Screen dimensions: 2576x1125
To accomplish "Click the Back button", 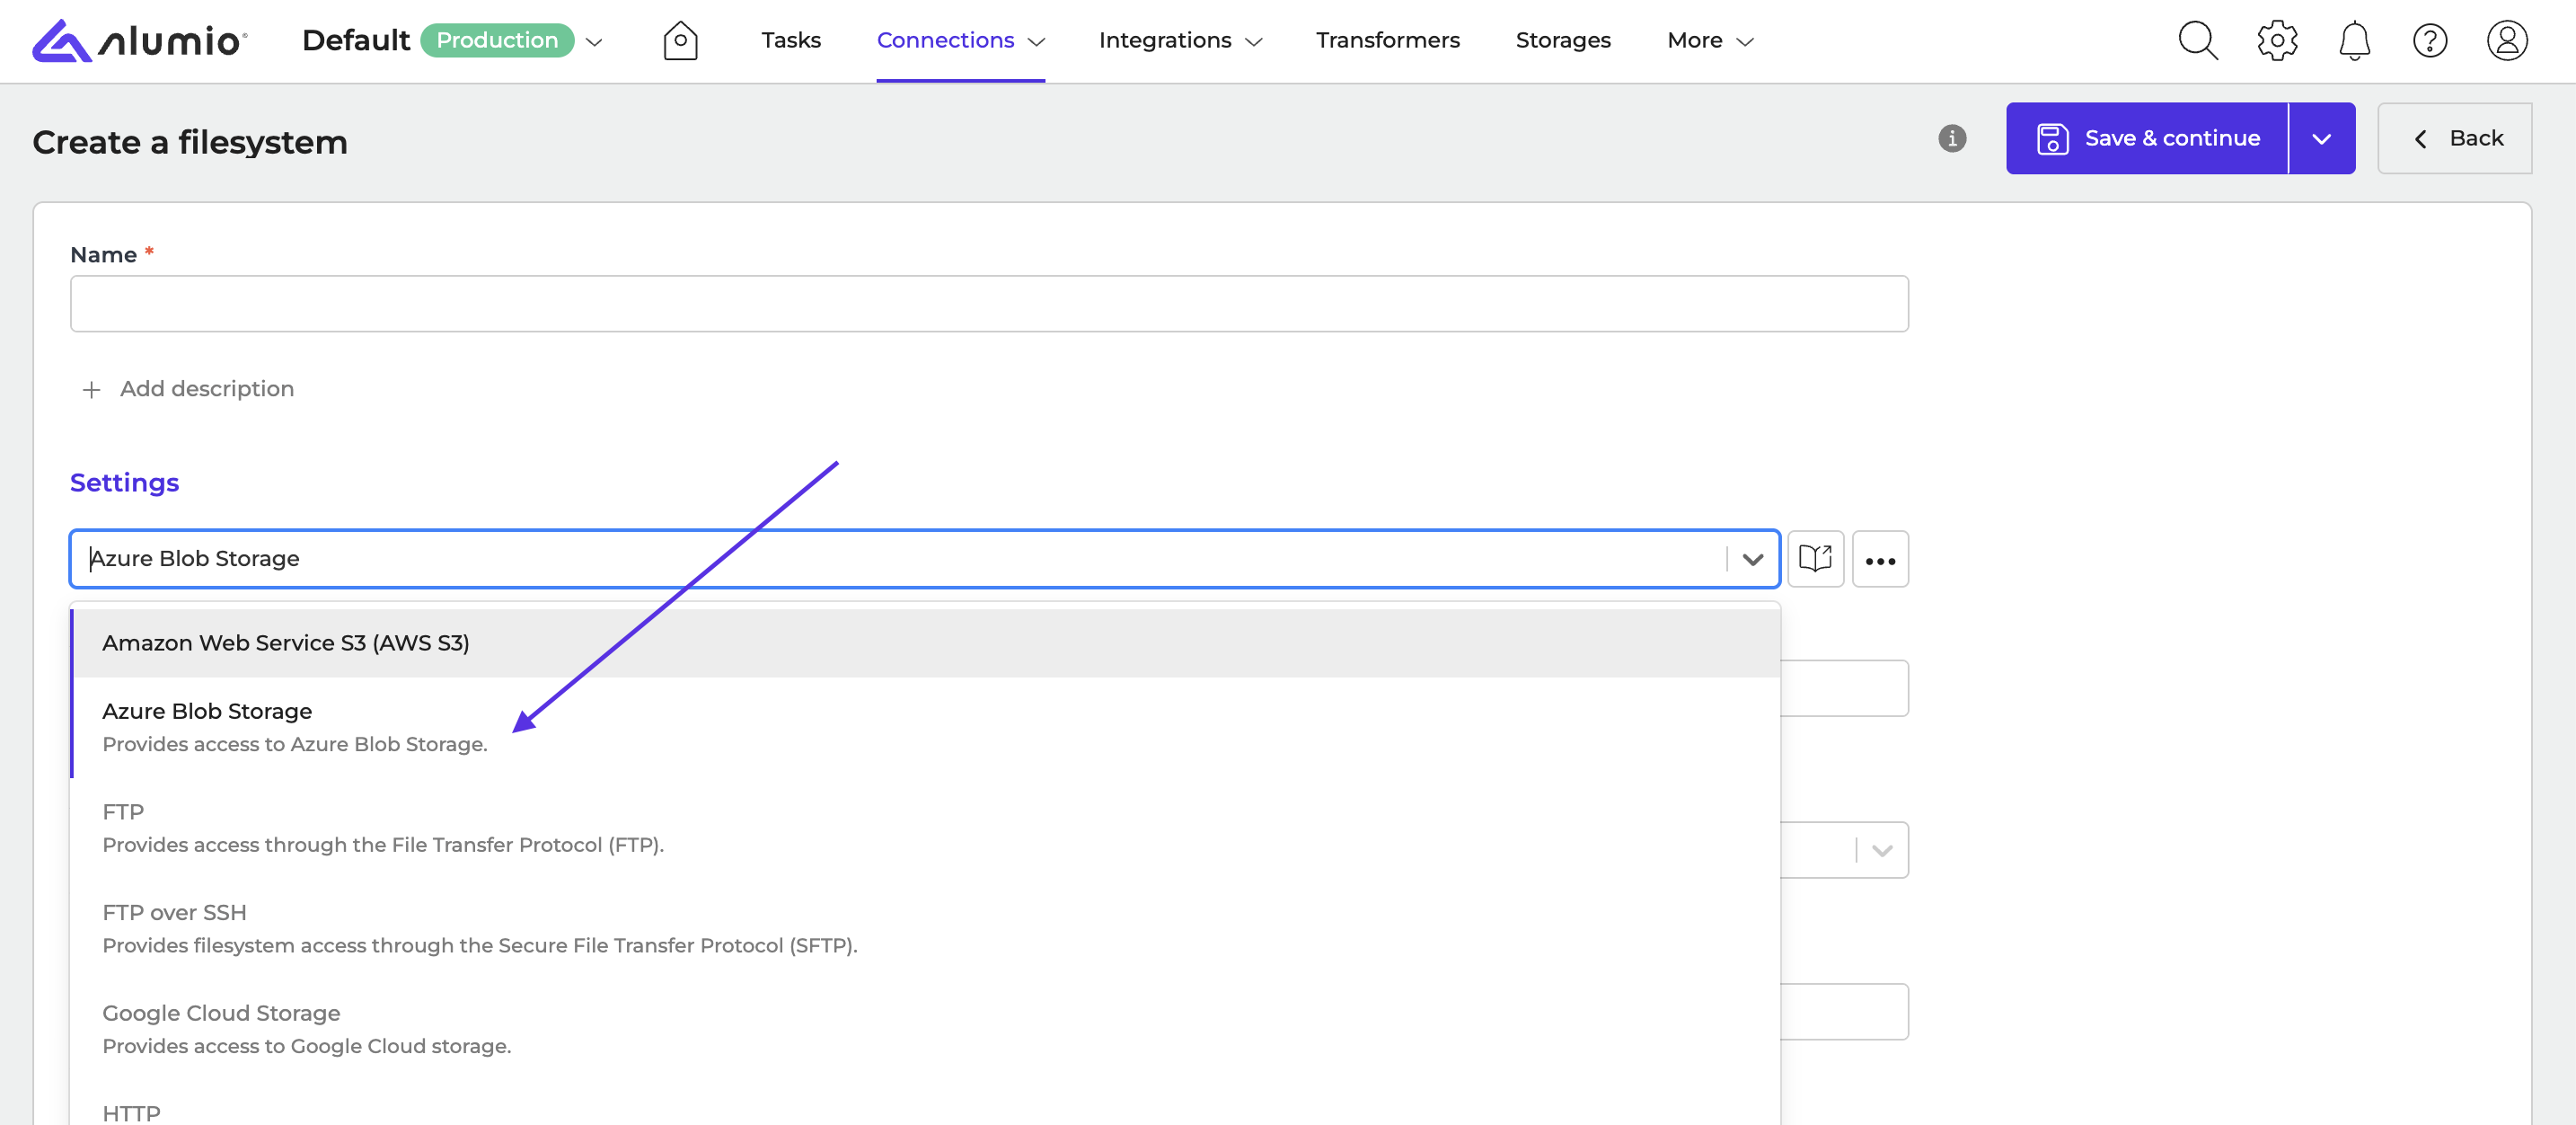I will 2455,139.
